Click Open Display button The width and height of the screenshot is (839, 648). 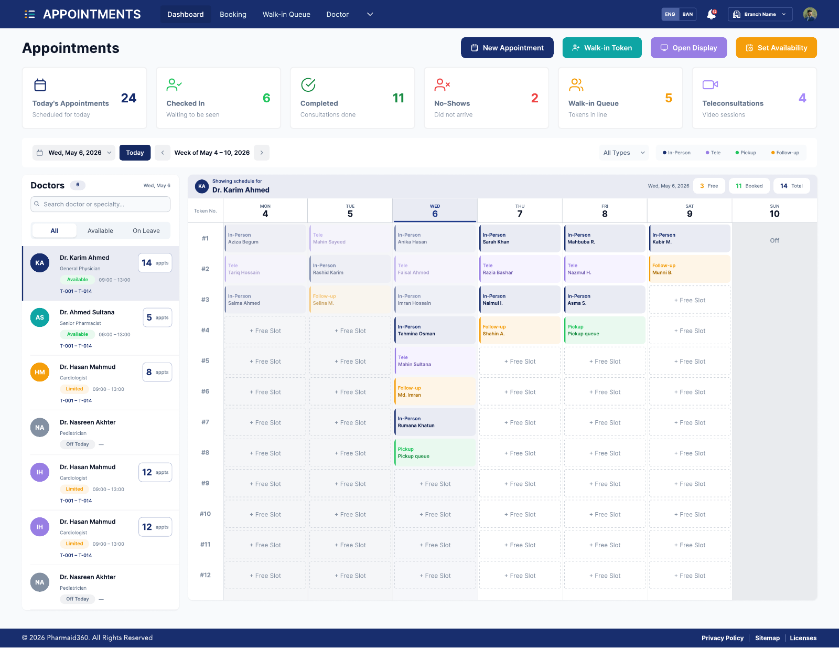[689, 48]
